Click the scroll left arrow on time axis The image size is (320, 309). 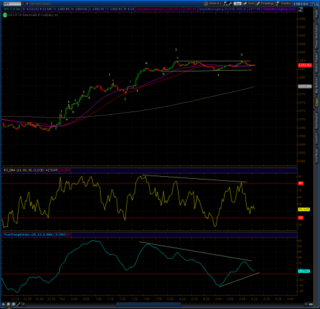(x=23, y=304)
